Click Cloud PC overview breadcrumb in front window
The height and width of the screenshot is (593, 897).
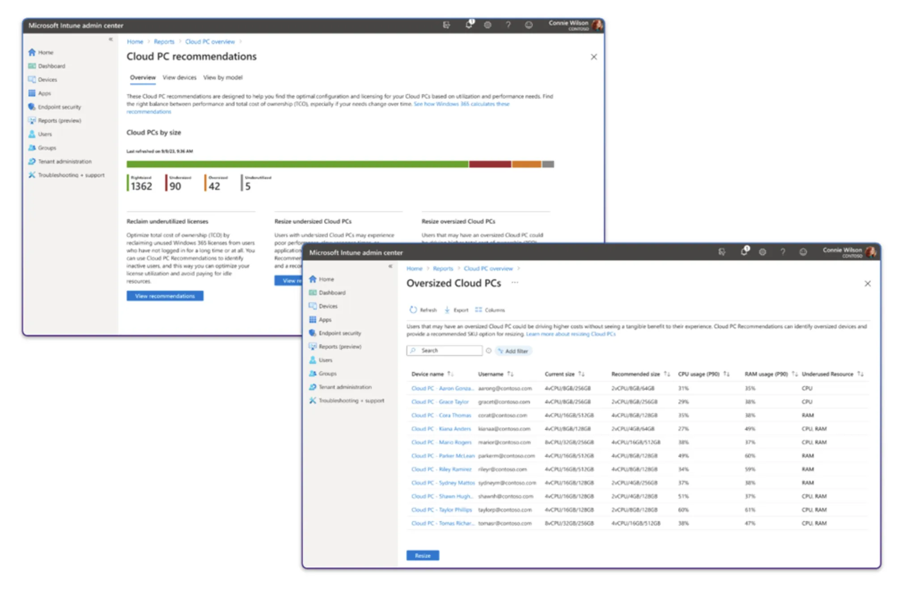488,268
